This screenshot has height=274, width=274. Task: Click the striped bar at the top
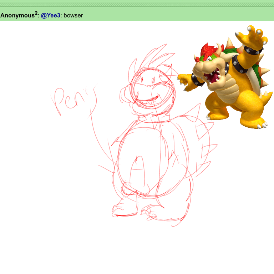(137, 5)
